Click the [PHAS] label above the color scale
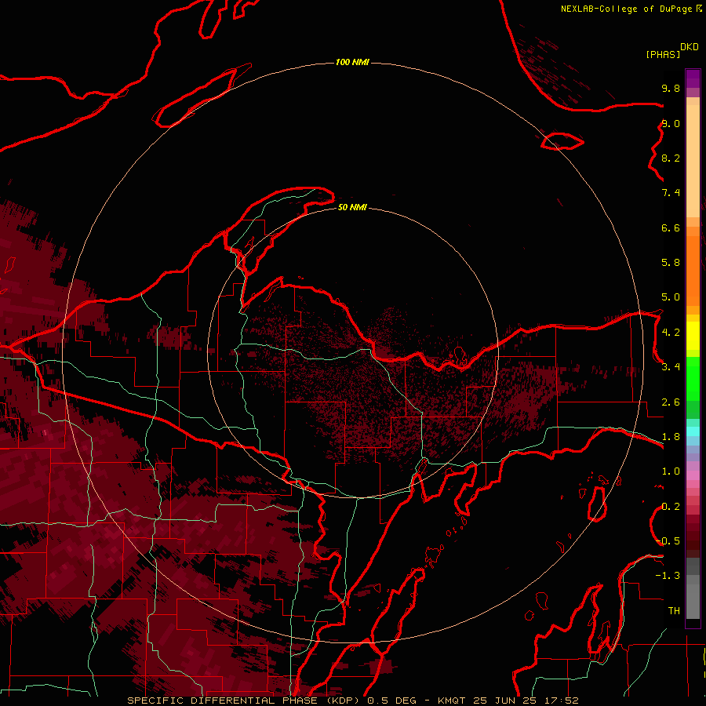706x706 pixels. tap(663, 54)
